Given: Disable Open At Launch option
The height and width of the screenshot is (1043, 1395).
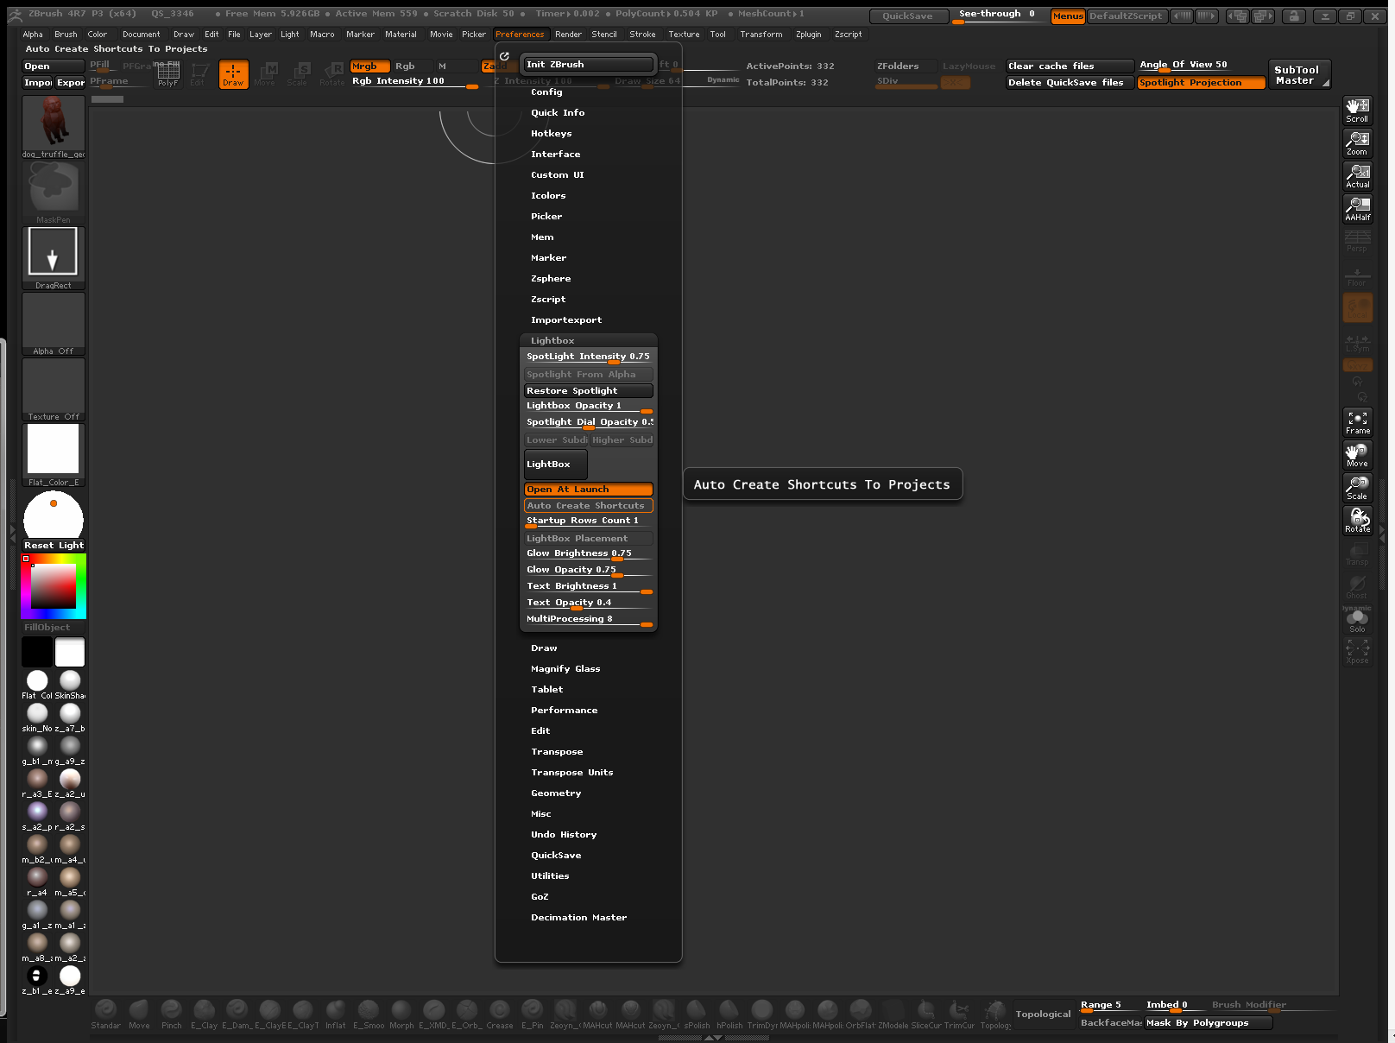Looking at the screenshot, I should point(588,490).
